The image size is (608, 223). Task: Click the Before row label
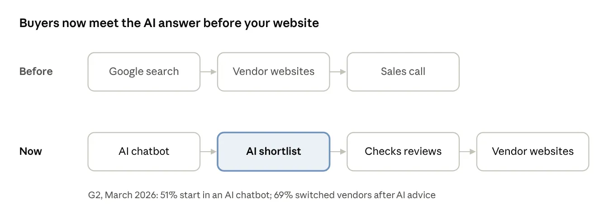36,72
